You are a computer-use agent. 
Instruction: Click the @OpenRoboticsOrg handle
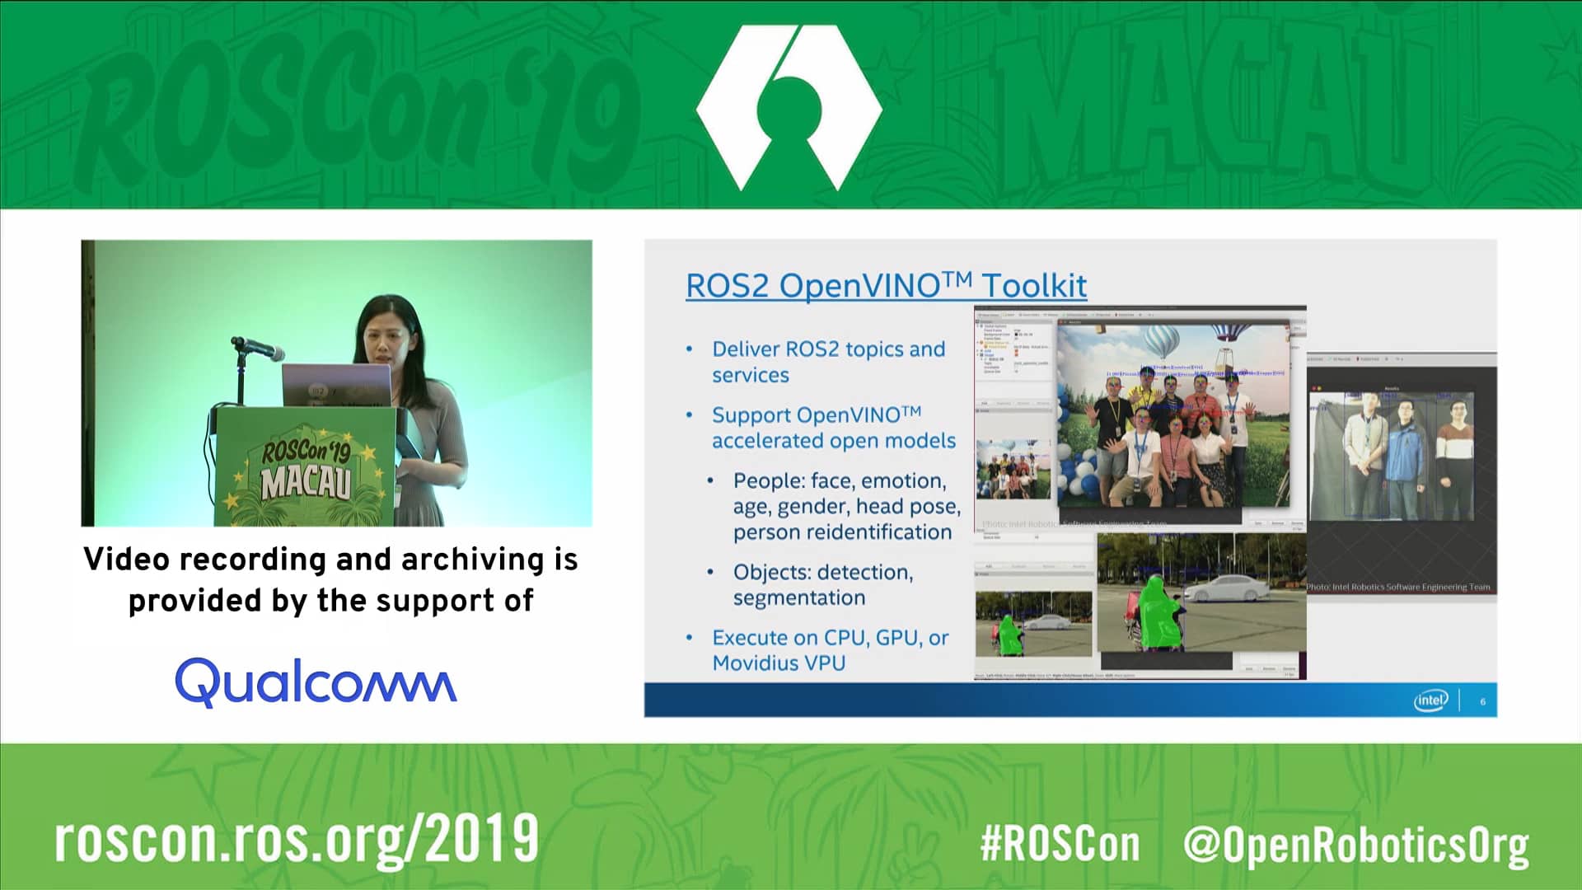tap(1356, 846)
